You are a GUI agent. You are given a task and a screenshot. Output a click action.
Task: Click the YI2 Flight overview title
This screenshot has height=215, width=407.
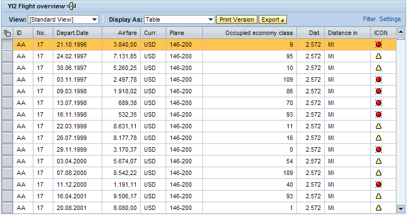[36, 6]
